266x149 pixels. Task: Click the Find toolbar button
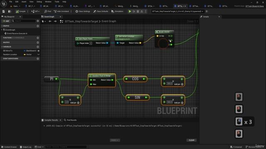(47, 12)
